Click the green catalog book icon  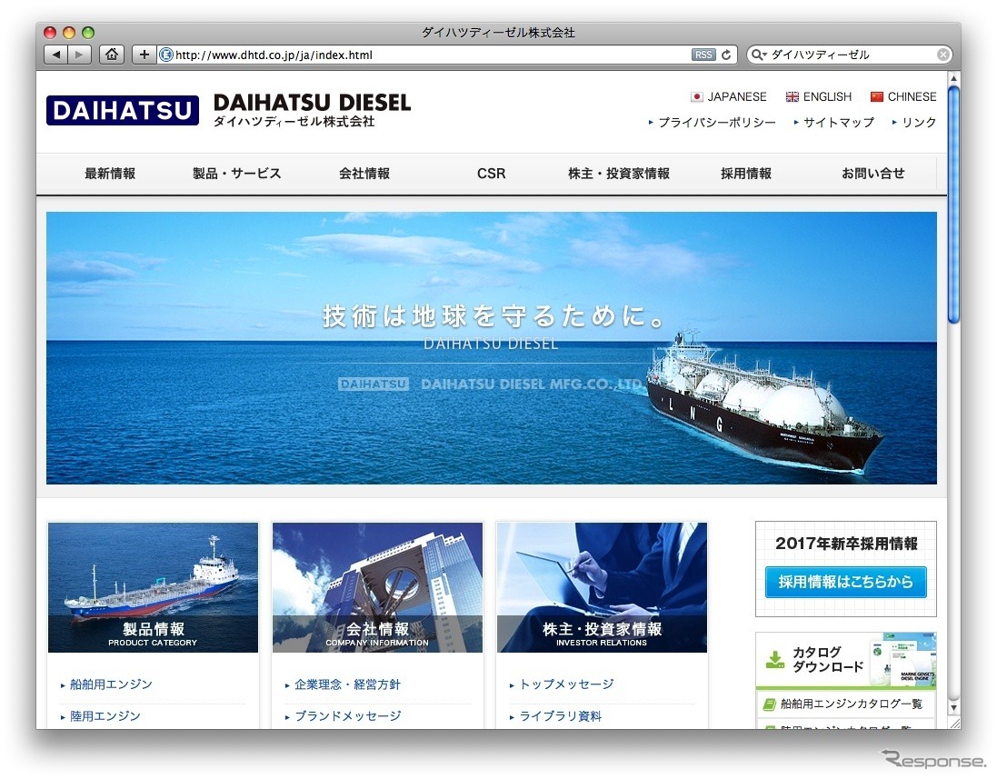(770, 704)
